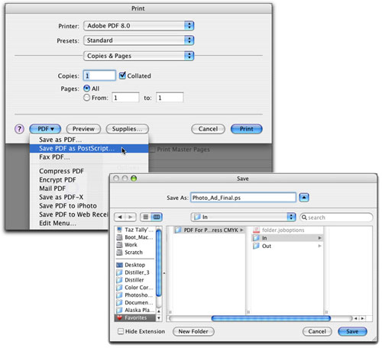Go back with the left arrow button
Image resolution: width=382 pixels, height=348 pixels.
120,217
